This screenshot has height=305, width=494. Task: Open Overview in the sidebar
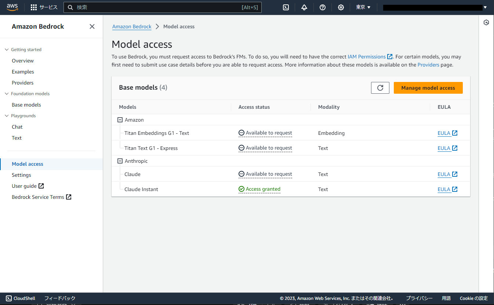[23, 61]
